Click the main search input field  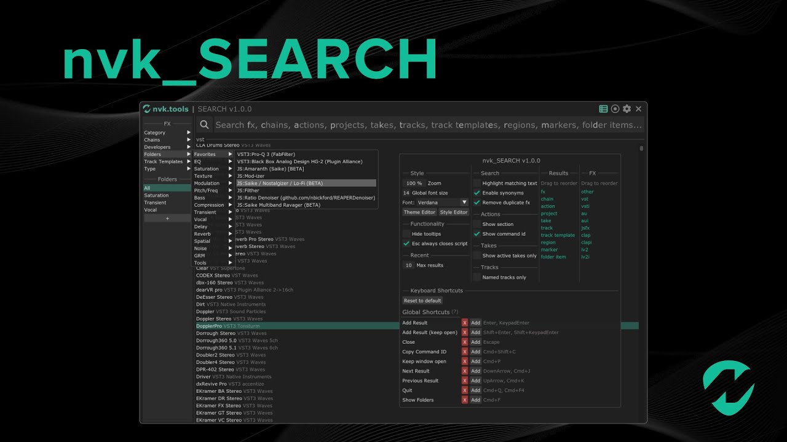pos(429,125)
